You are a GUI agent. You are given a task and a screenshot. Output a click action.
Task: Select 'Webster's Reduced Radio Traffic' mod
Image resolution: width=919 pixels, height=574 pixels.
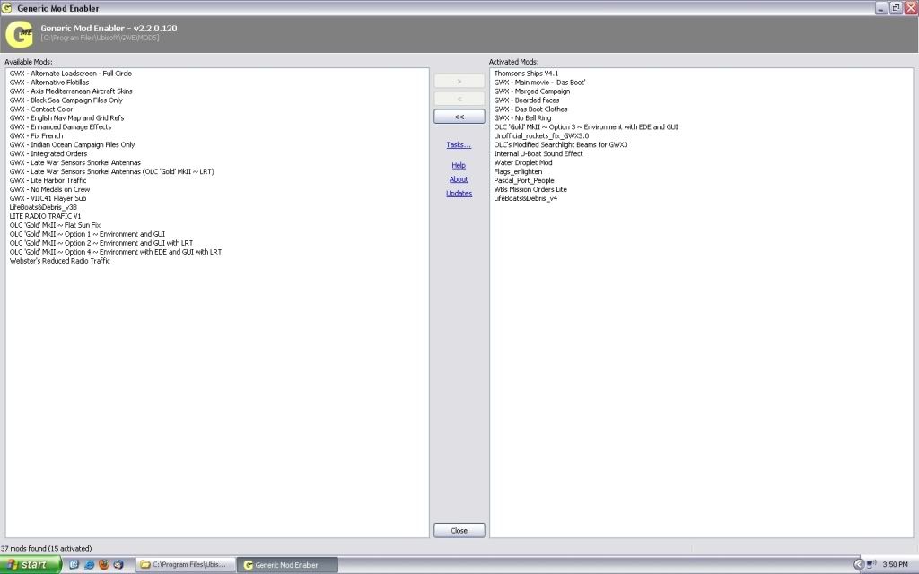[x=60, y=261]
